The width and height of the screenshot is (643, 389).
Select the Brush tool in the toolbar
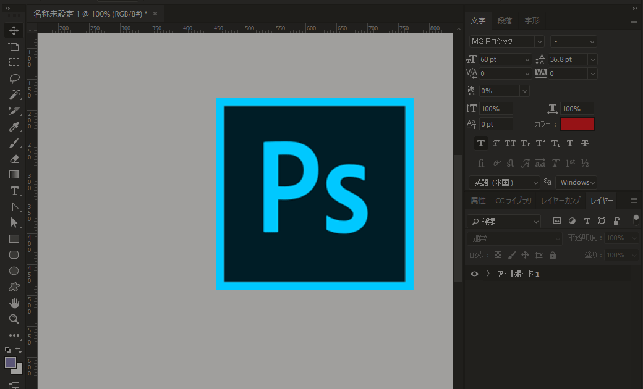(14, 143)
